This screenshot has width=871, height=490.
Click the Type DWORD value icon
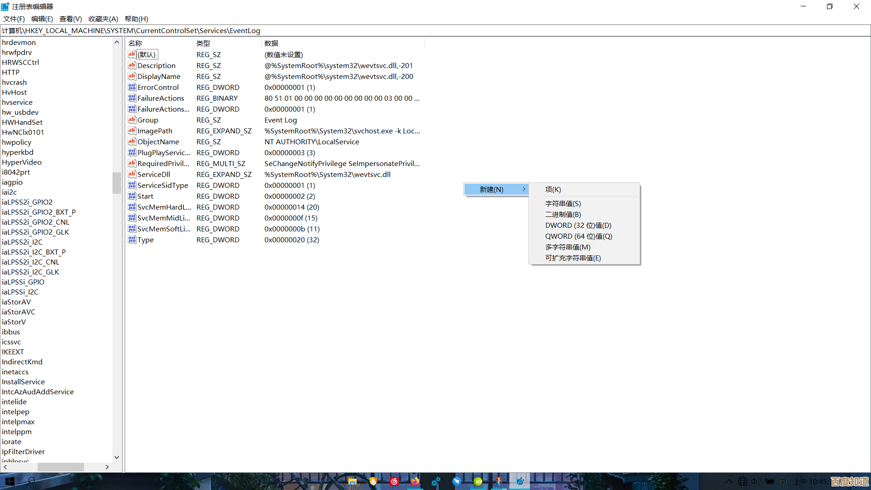tap(132, 240)
